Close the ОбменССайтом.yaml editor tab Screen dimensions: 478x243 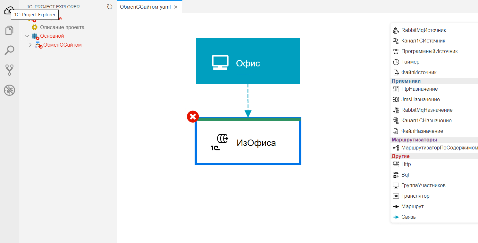176,7
